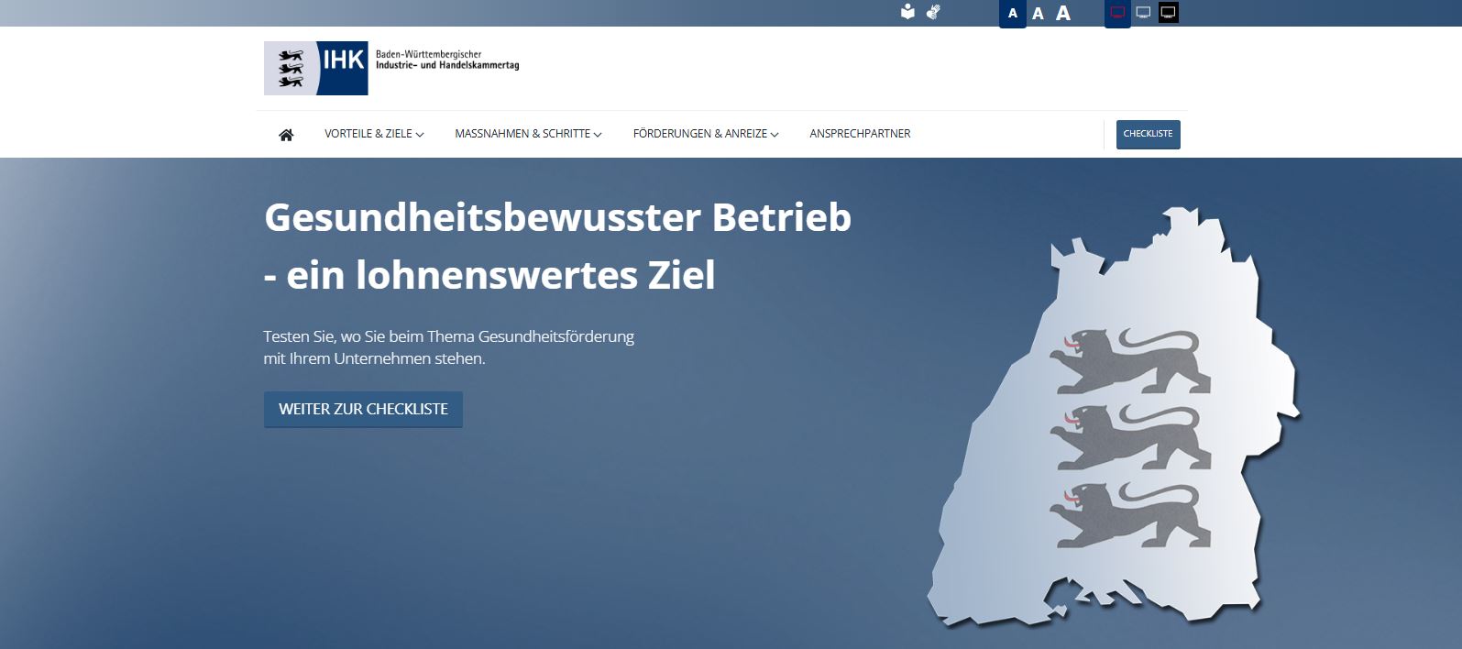Open the sign language icon

coord(933,13)
